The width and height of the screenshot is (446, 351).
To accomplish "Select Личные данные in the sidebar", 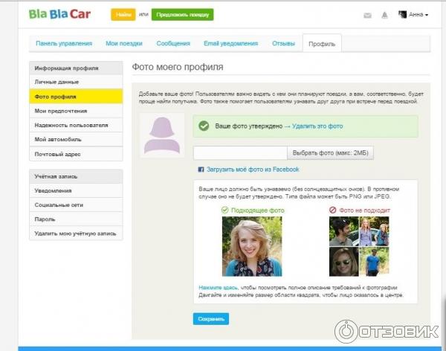I will pyautogui.click(x=56, y=82).
